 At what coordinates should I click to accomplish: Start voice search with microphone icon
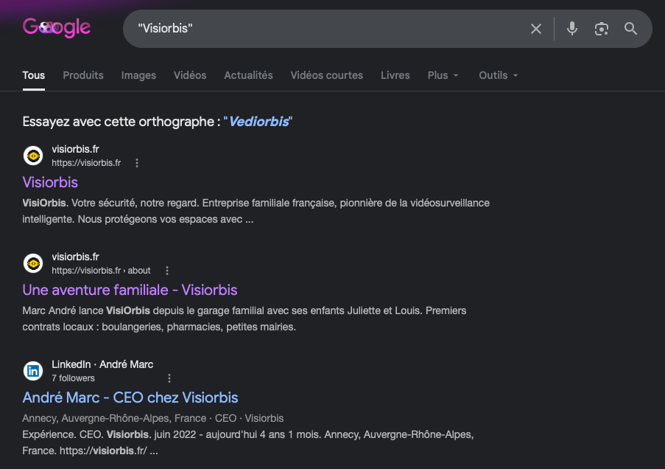tap(572, 29)
